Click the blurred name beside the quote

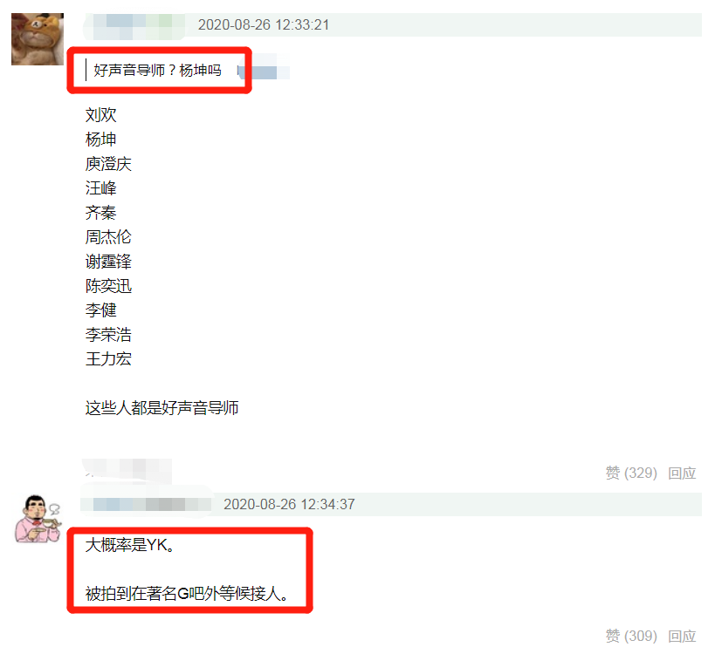click(264, 72)
